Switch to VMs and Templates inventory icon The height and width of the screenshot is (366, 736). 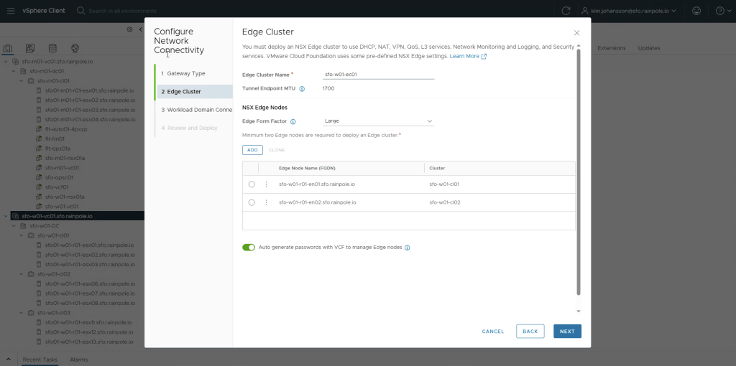[30, 48]
